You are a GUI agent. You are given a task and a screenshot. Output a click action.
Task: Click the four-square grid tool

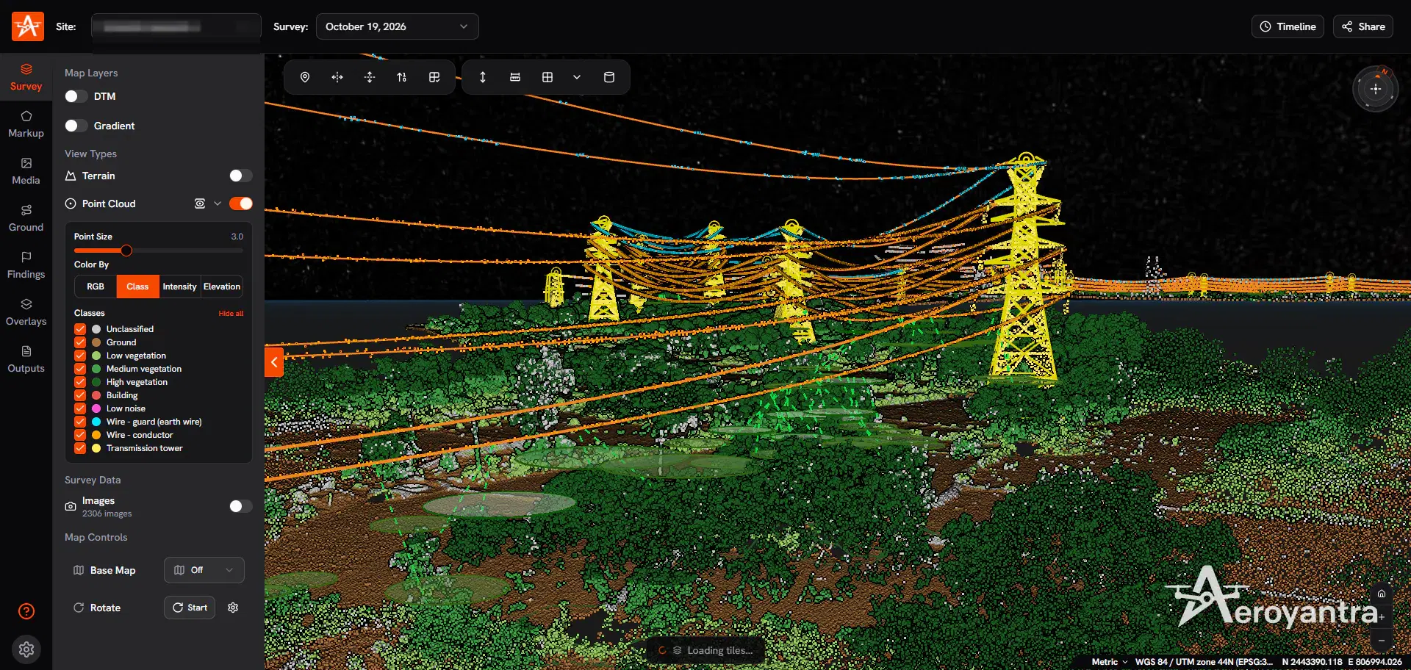[547, 77]
